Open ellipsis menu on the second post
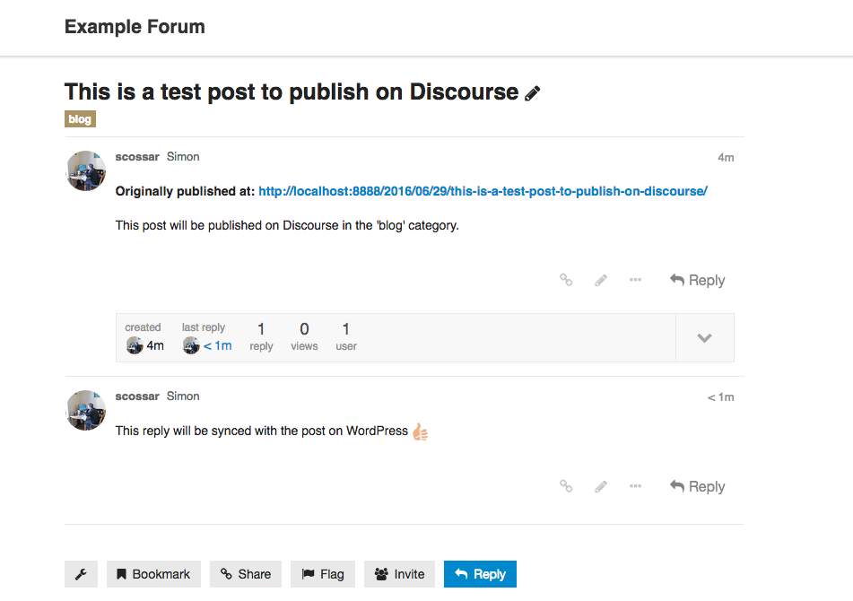The image size is (853, 601). coord(635,486)
